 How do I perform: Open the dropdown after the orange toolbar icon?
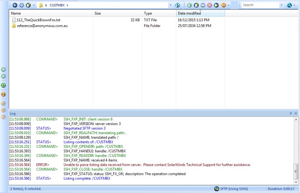(x=228, y=5)
